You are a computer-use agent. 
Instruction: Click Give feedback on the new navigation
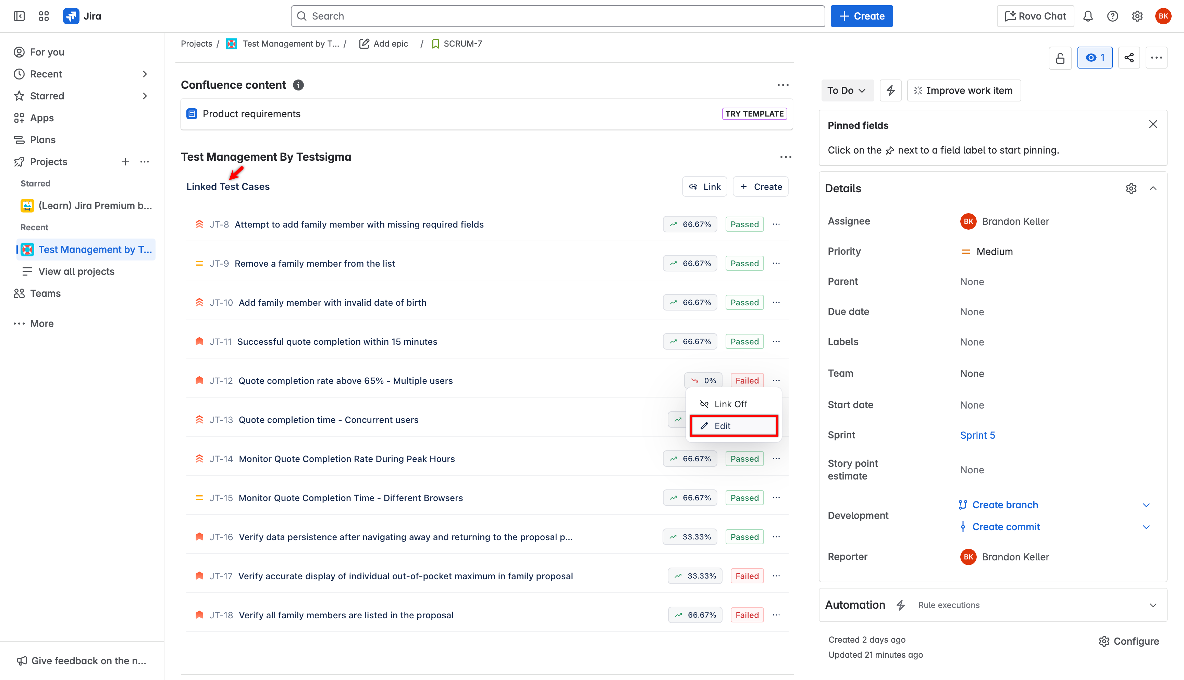point(82,661)
